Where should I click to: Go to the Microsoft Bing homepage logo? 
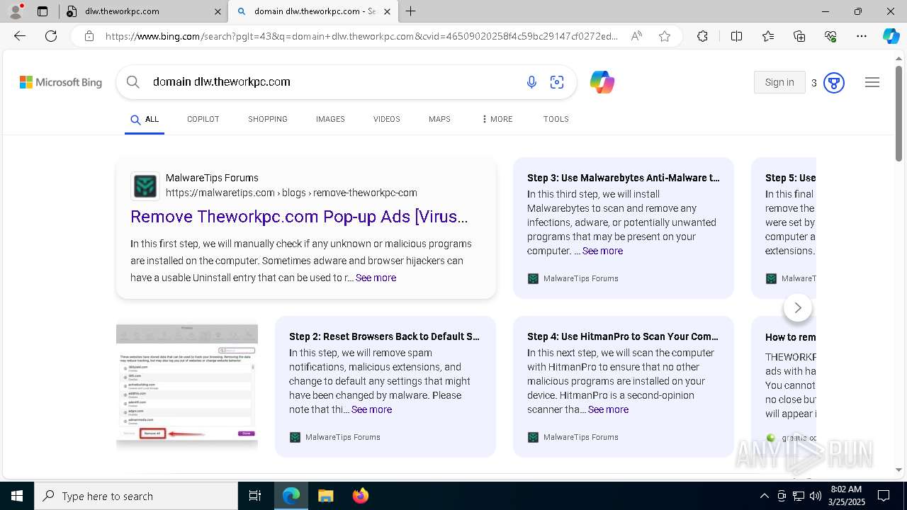click(61, 82)
